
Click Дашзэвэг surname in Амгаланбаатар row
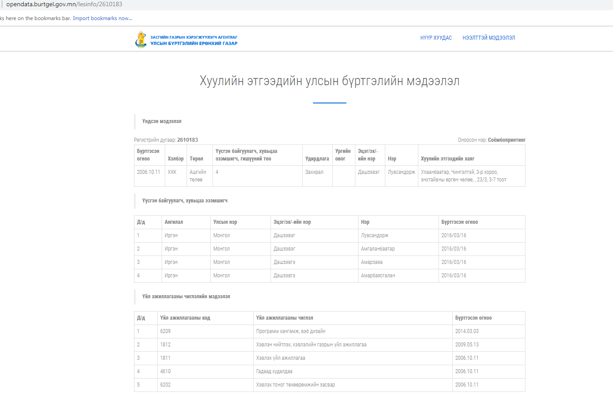(284, 249)
